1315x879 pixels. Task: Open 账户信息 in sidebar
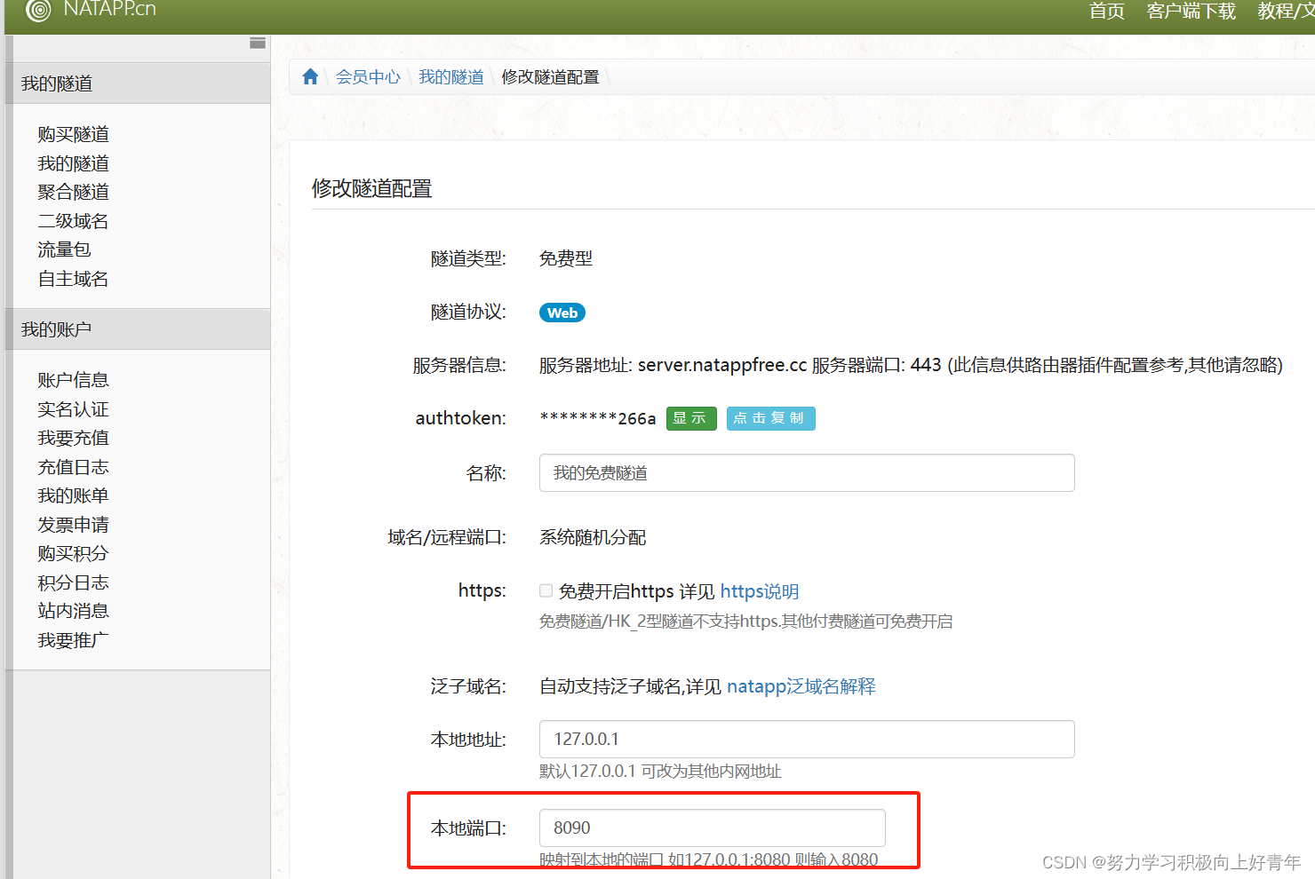[x=74, y=380]
